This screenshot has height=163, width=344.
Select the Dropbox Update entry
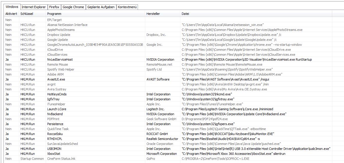tap(59, 35)
